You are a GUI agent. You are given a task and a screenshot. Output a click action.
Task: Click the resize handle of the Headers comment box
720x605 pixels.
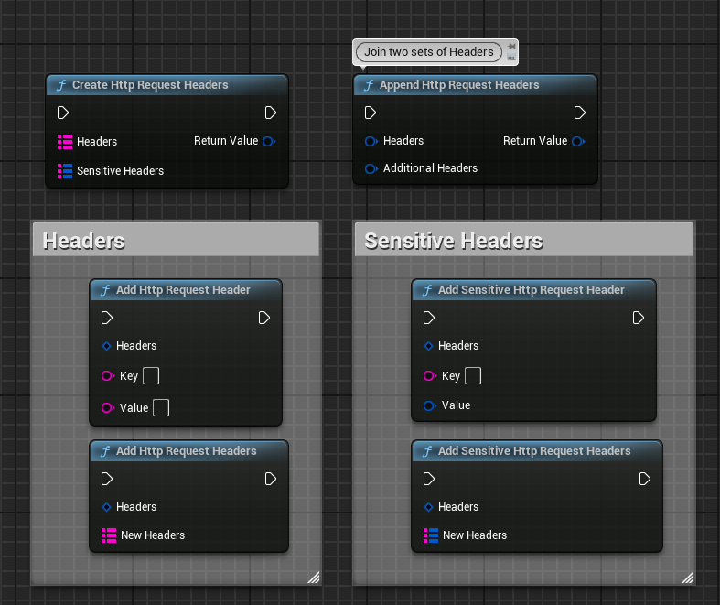pyautogui.click(x=314, y=577)
